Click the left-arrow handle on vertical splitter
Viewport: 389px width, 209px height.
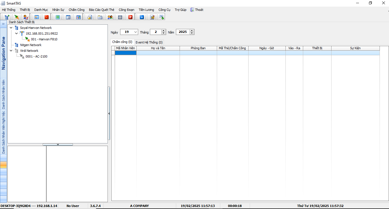109,114
